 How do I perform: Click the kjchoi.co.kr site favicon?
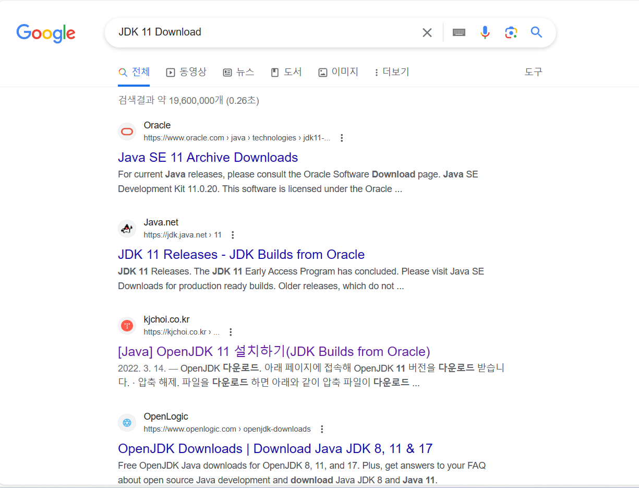click(x=127, y=326)
